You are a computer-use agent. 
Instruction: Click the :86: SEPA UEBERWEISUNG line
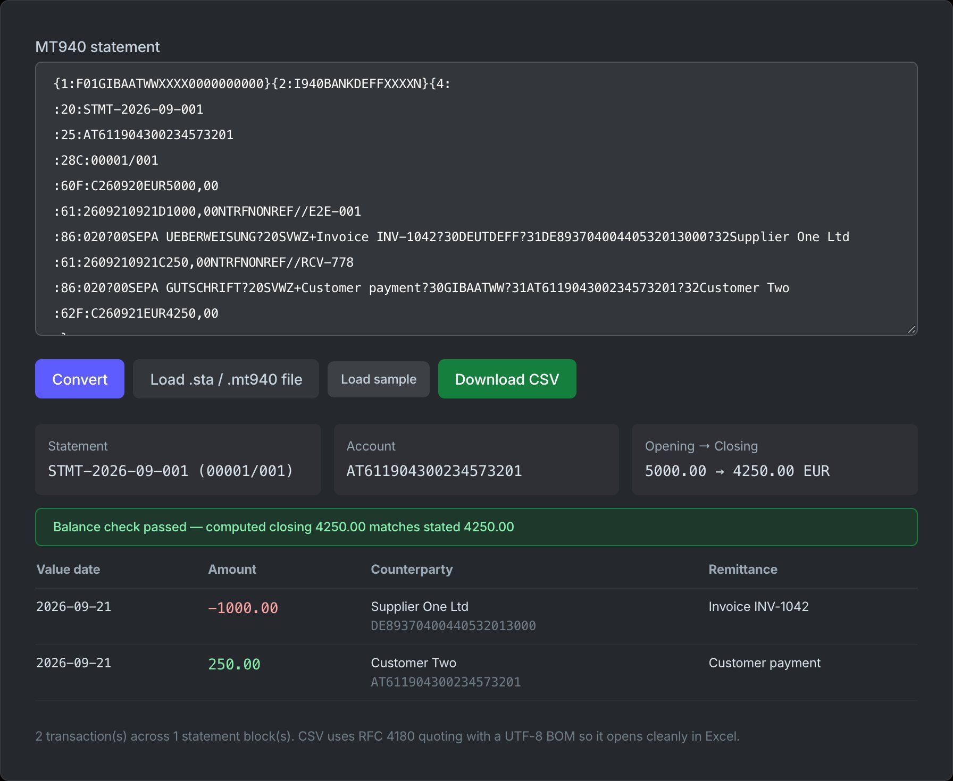(x=452, y=237)
